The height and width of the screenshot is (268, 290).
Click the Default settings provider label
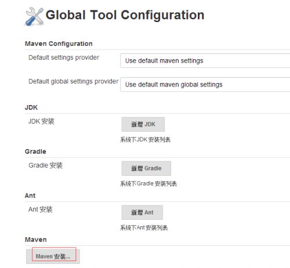point(64,57)
